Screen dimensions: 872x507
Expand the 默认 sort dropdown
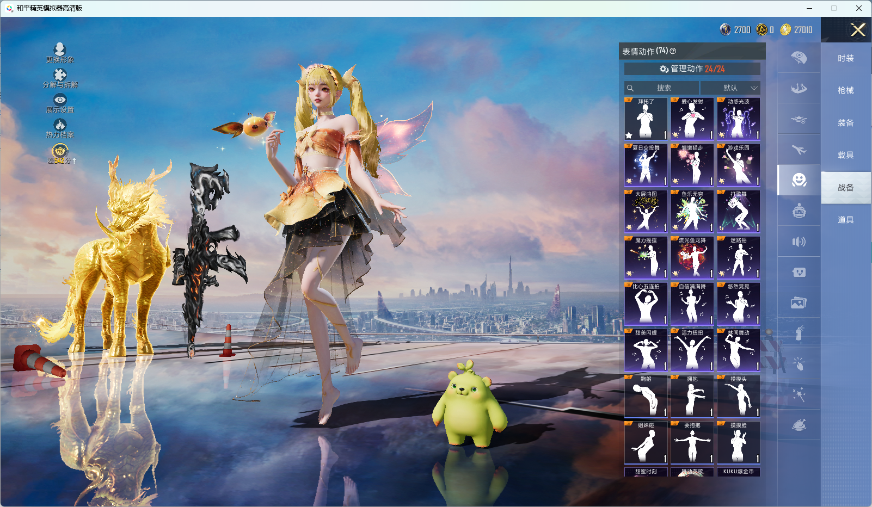tap(730, 88)
